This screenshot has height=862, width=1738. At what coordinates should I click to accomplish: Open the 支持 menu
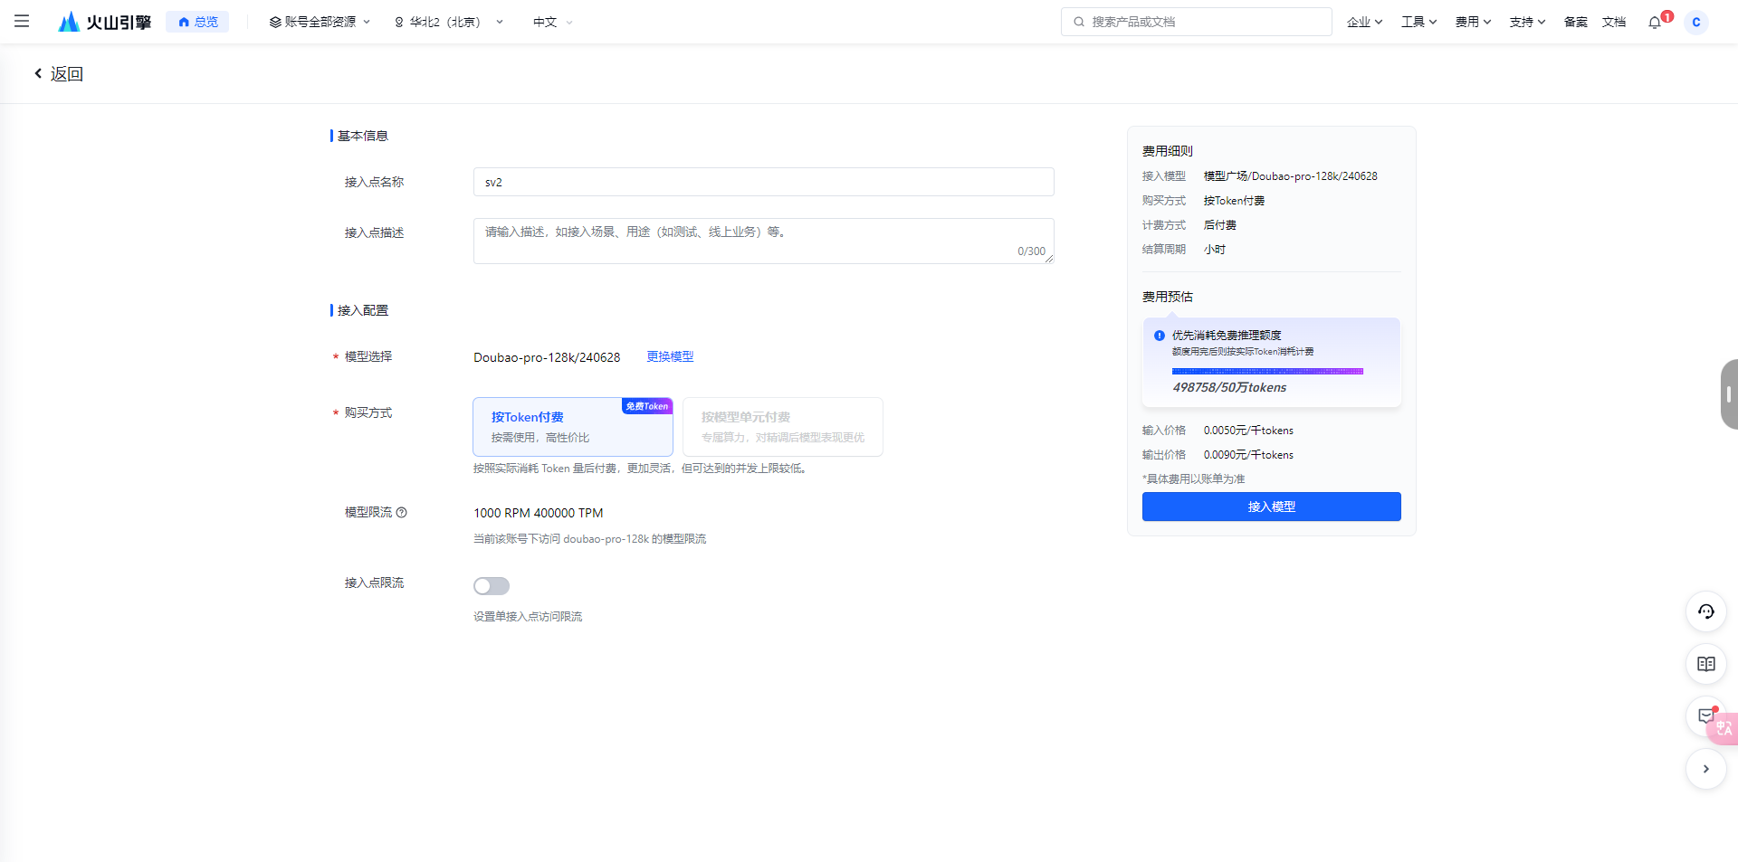[x=1527, y=22]
